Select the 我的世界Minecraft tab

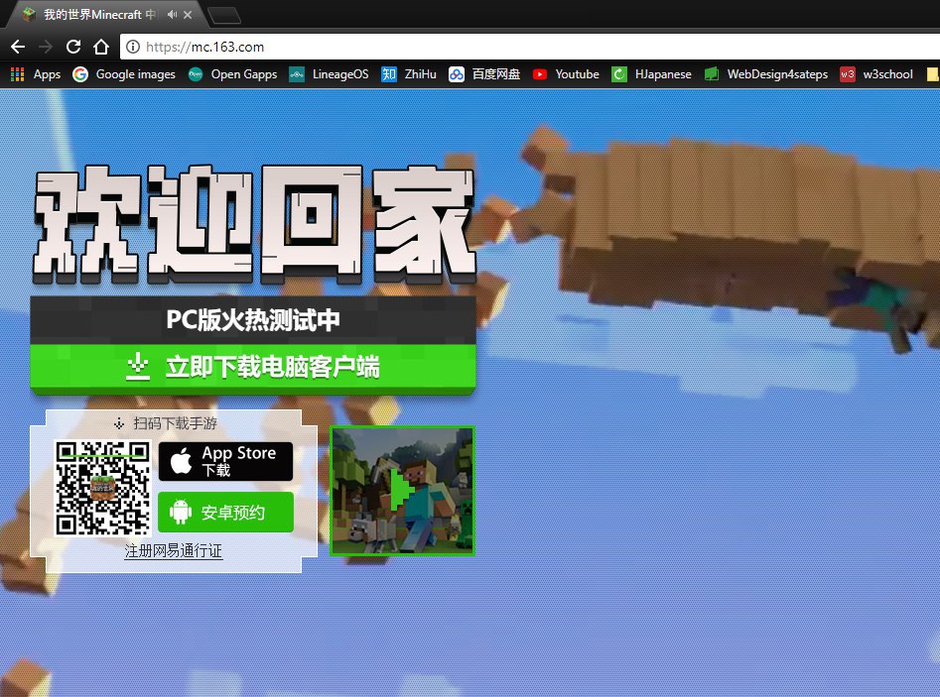point(94,15)
